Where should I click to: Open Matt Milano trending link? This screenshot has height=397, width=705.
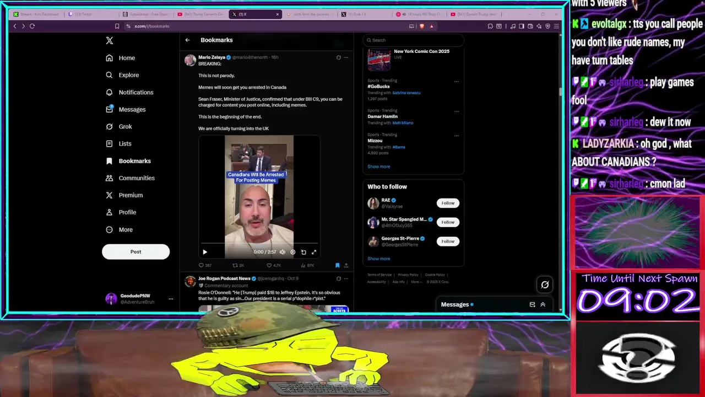coord(403,123)
